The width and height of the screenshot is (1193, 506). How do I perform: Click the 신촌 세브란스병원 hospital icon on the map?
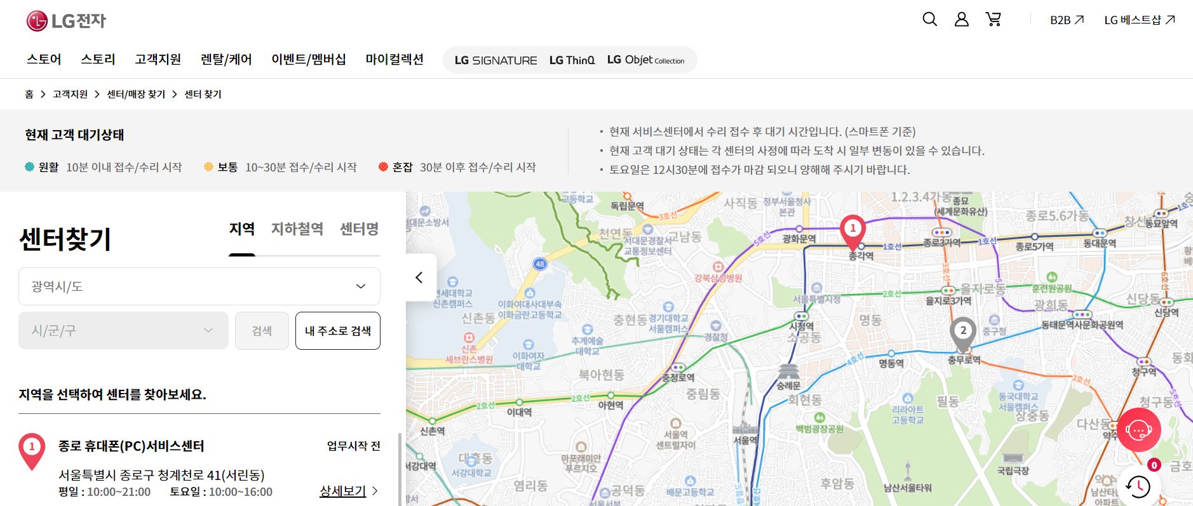[469, 337]
